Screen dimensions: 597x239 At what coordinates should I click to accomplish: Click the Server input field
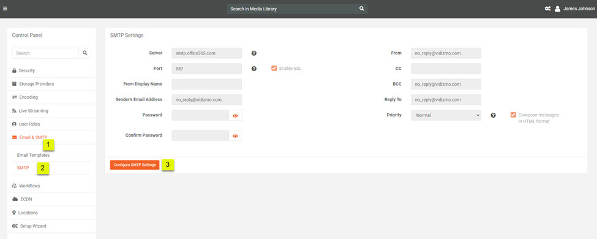207,53
